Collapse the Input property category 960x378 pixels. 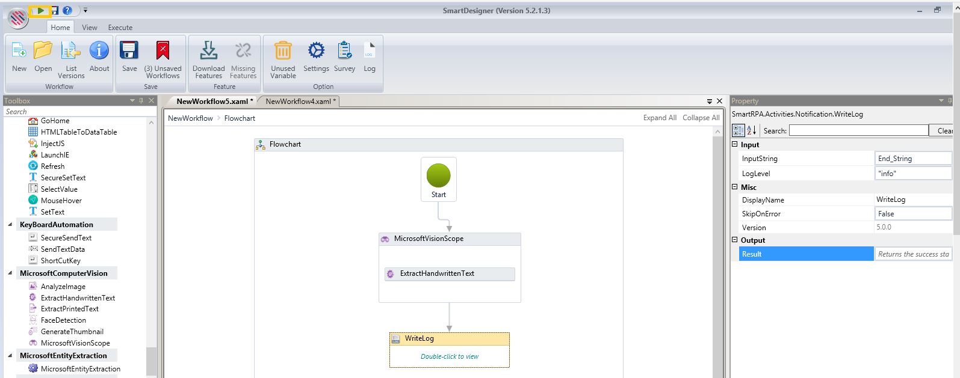(735, 144)
